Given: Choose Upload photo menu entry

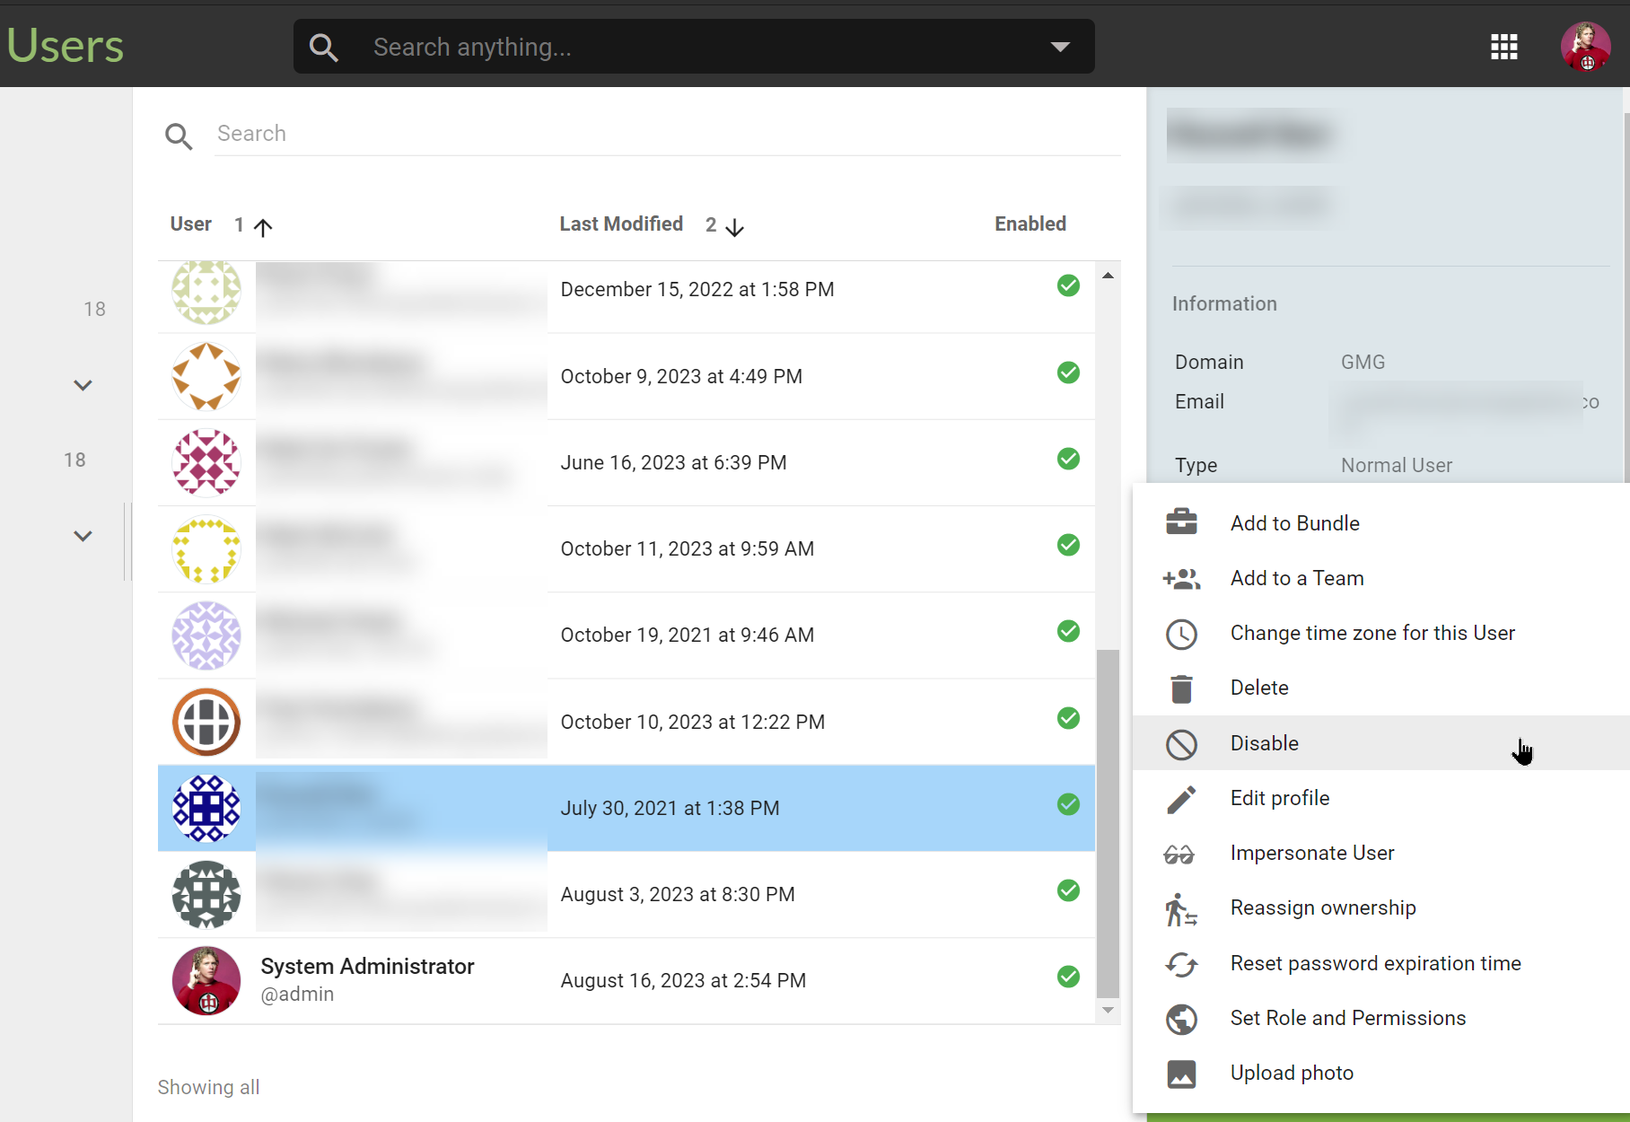Looking at the screenshot, I should [1381, 1073].
